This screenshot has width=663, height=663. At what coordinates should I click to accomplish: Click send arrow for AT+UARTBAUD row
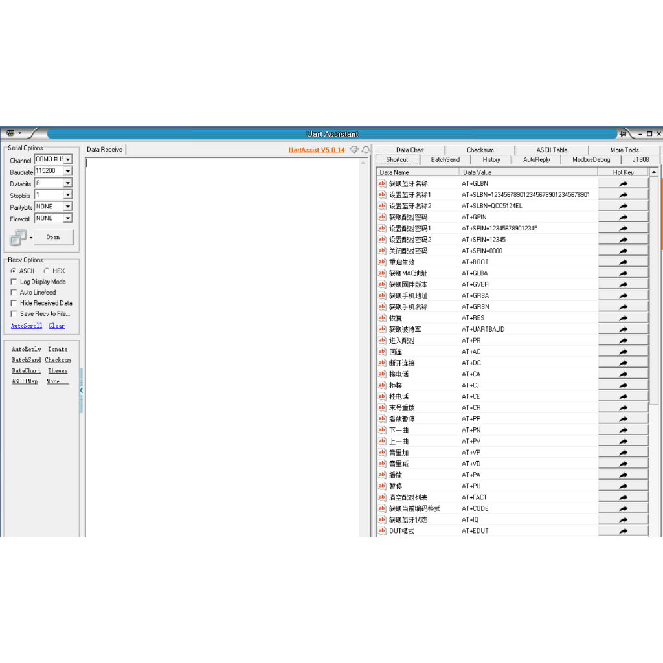(623, 330)
